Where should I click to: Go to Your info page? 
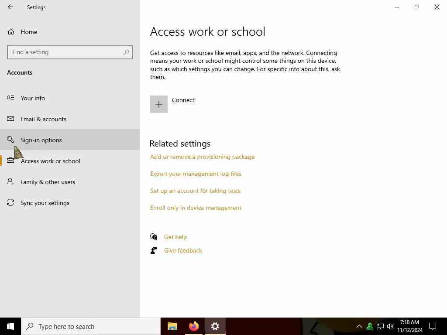70,98
